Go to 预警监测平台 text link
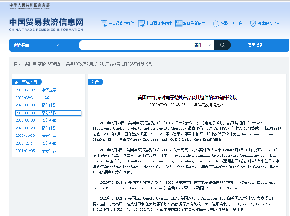This screenshot has width=290, height=216. click(231, 24)
